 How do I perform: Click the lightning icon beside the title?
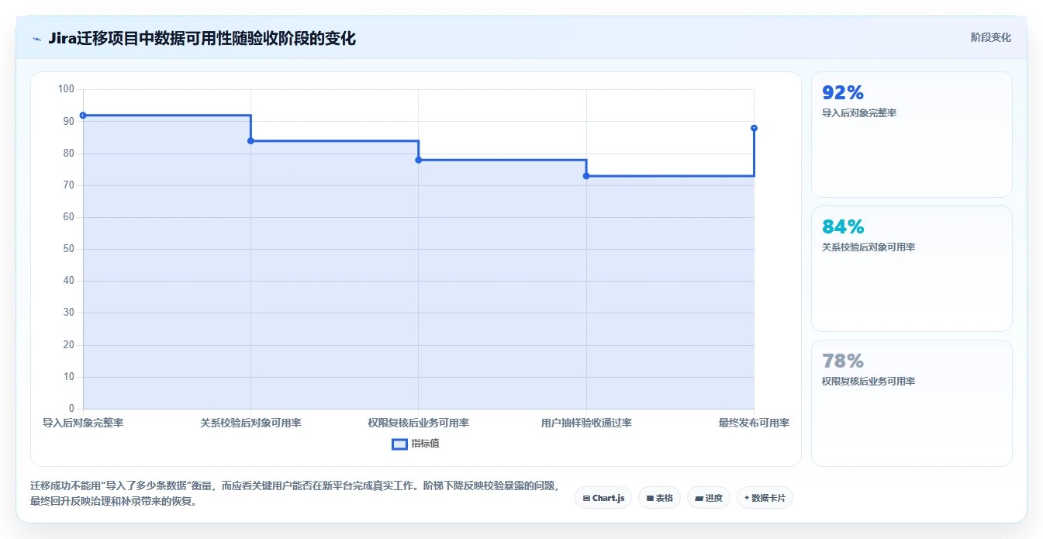(x=36, y=39)
